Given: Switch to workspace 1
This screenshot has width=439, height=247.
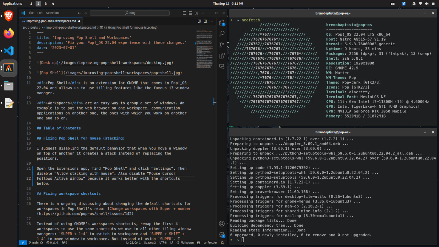Looking at the screenshot, I should click(31, 4).
